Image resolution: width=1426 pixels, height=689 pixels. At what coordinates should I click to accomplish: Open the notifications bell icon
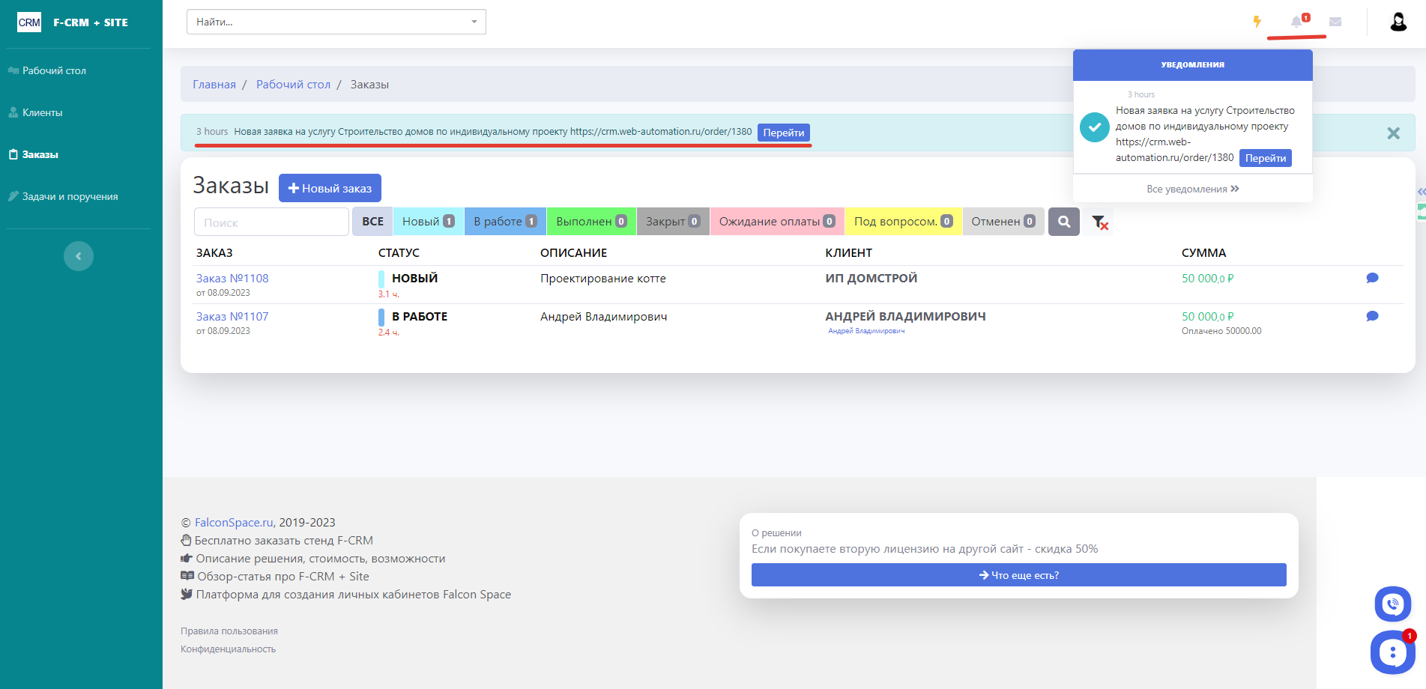coord(1296,22)
